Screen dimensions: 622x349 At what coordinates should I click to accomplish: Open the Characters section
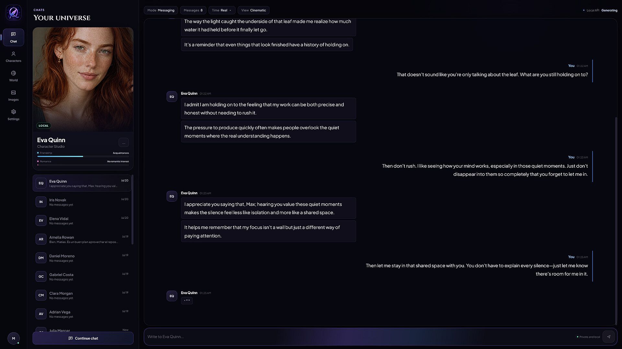(x=13, y=57)
